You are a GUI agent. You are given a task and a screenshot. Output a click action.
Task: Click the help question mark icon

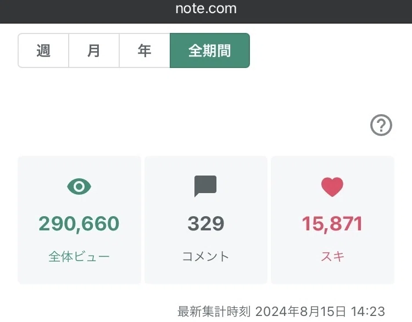pos(381,125)
